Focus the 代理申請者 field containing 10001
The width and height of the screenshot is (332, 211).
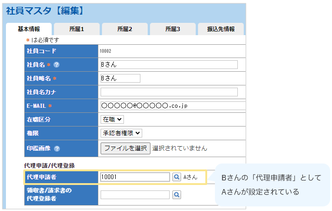(135, 177)
